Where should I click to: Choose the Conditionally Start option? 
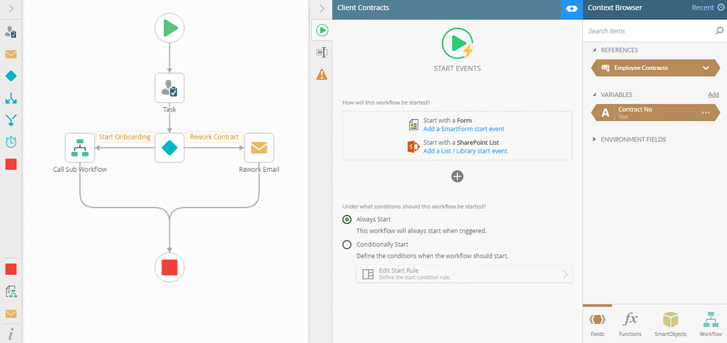point(347,245)
